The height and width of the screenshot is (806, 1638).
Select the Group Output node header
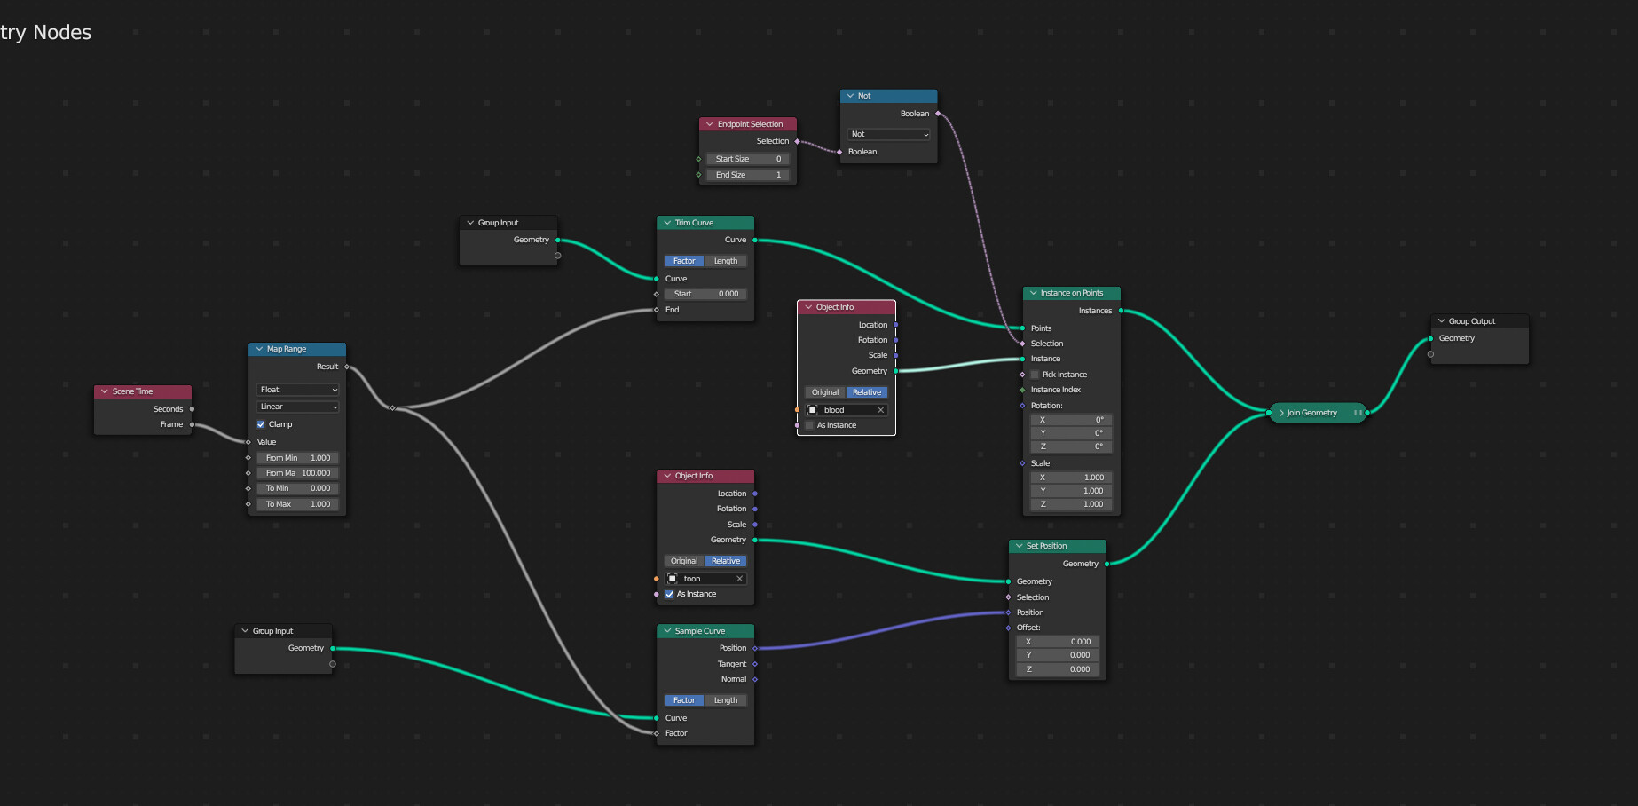1480,321
